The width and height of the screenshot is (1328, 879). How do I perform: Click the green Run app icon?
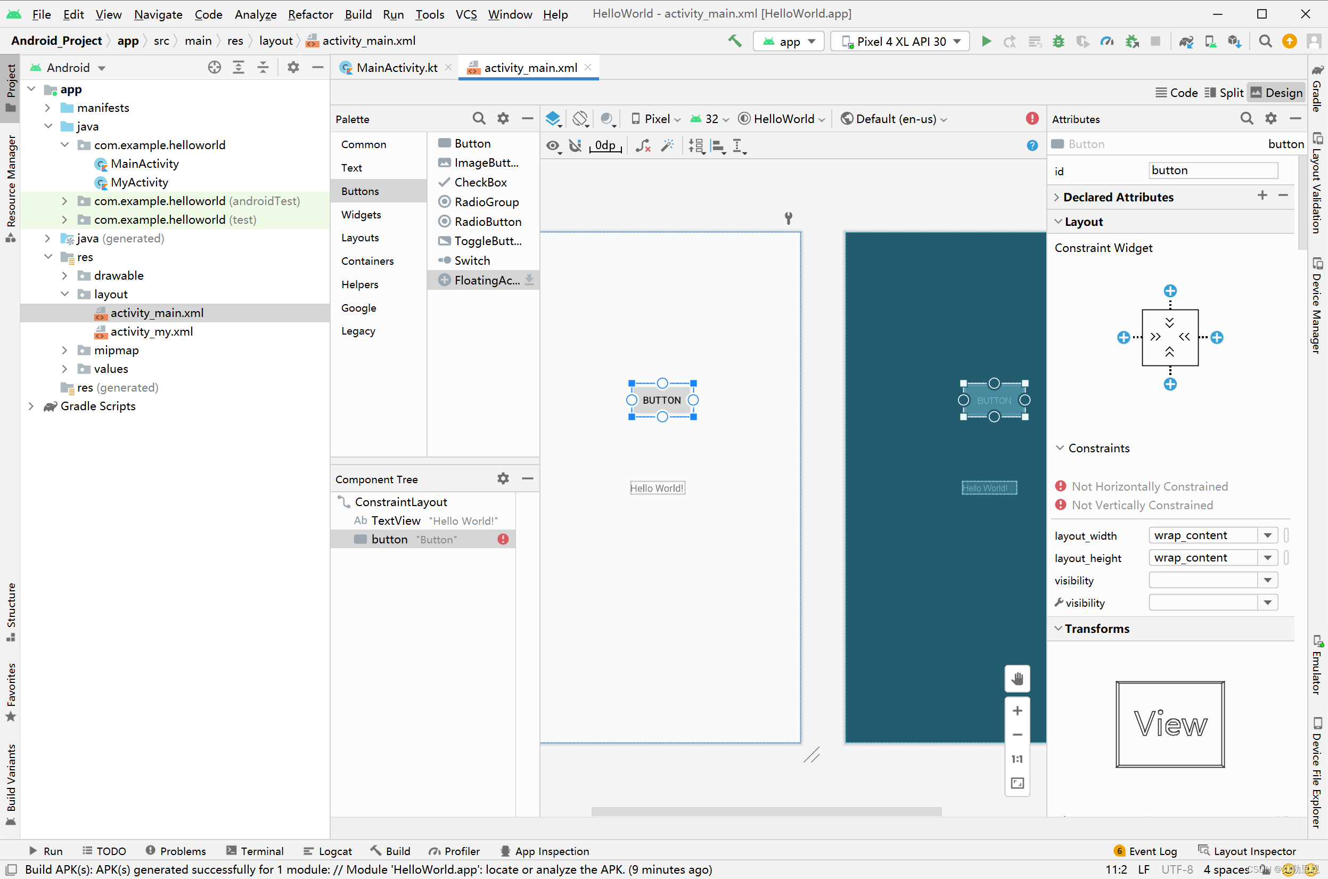[986, 41]
